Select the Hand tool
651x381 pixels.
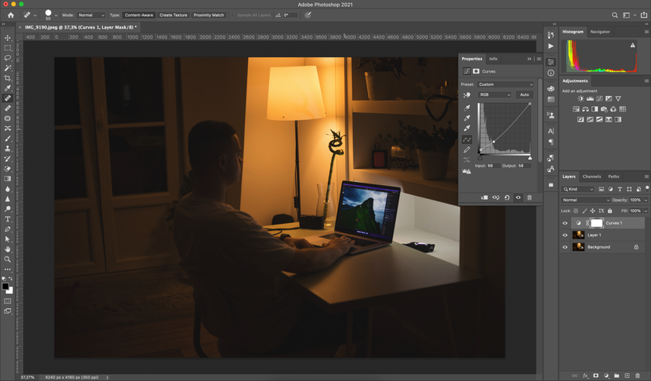tap(8, 249)
